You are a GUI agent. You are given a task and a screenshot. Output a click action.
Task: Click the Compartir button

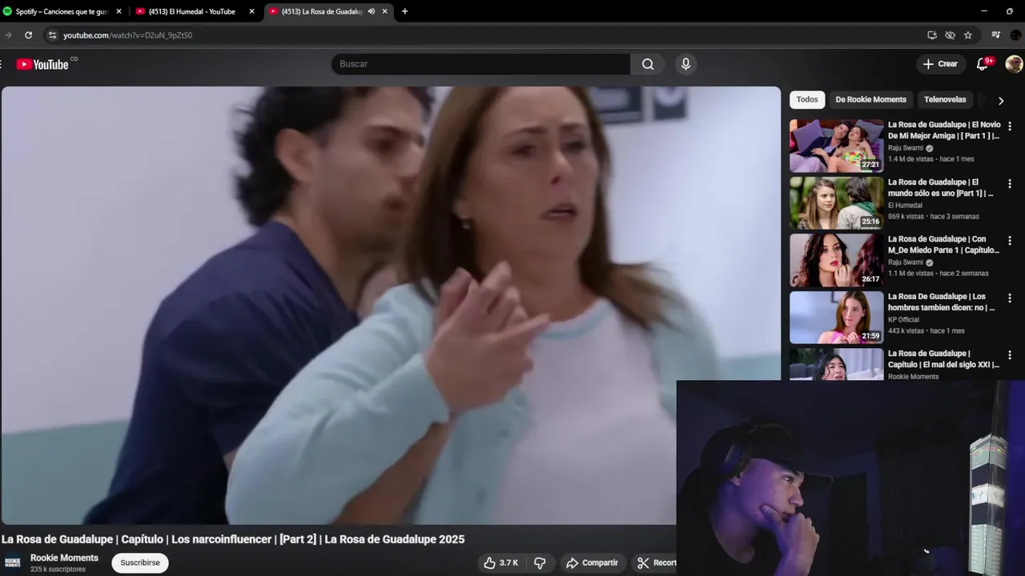[x=593, y=563]
